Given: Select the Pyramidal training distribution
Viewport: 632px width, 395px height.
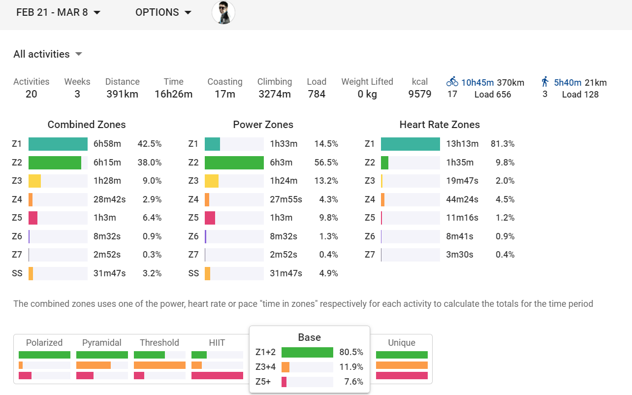Looking at the screenshot, I should tap(102, 359).
